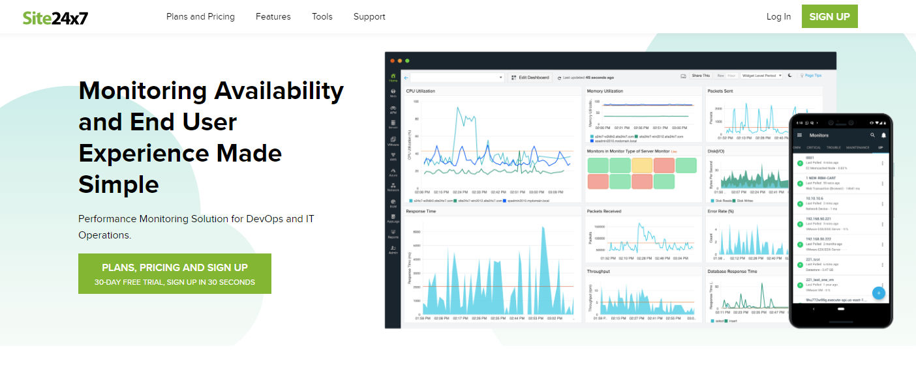Select Reports icon in dashboard sidebar

click(393, 234)
